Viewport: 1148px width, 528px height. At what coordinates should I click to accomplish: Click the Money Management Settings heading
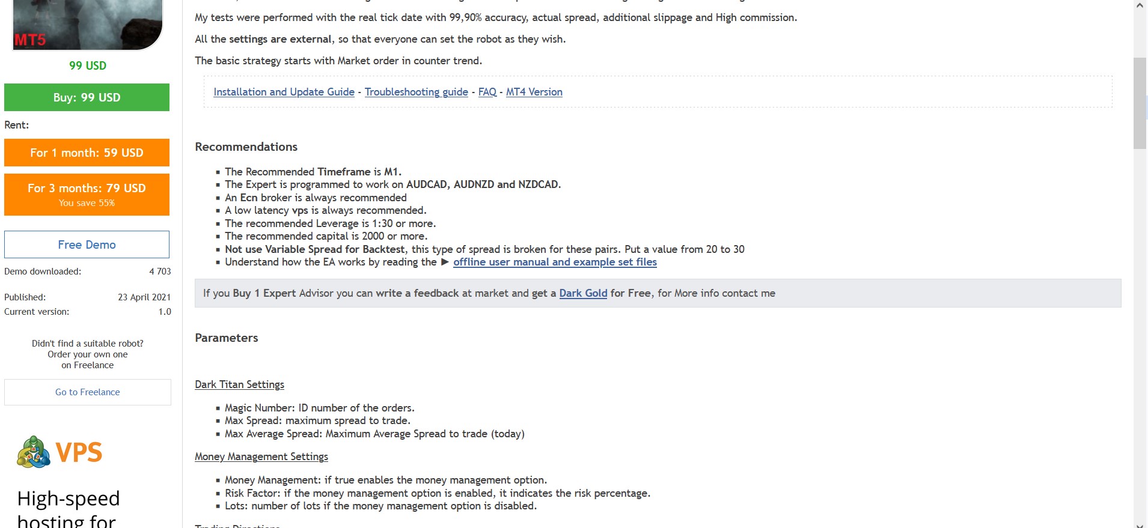pos(261,457)
